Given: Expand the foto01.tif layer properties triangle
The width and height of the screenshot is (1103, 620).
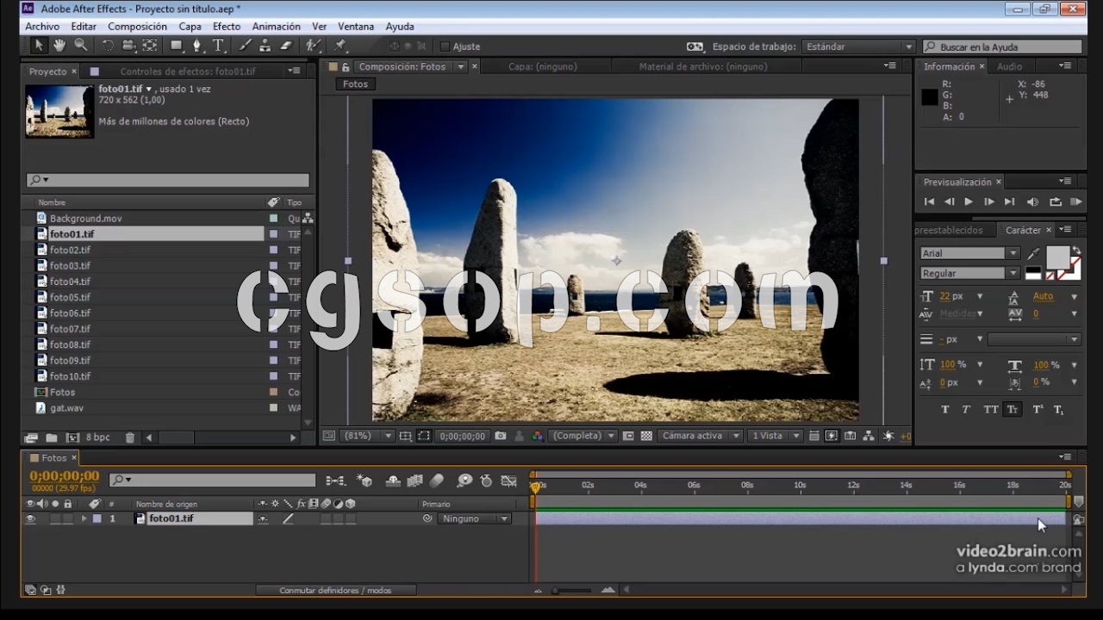Looking at the screenshot, I should pyautogui.click(x=84, y=519).
